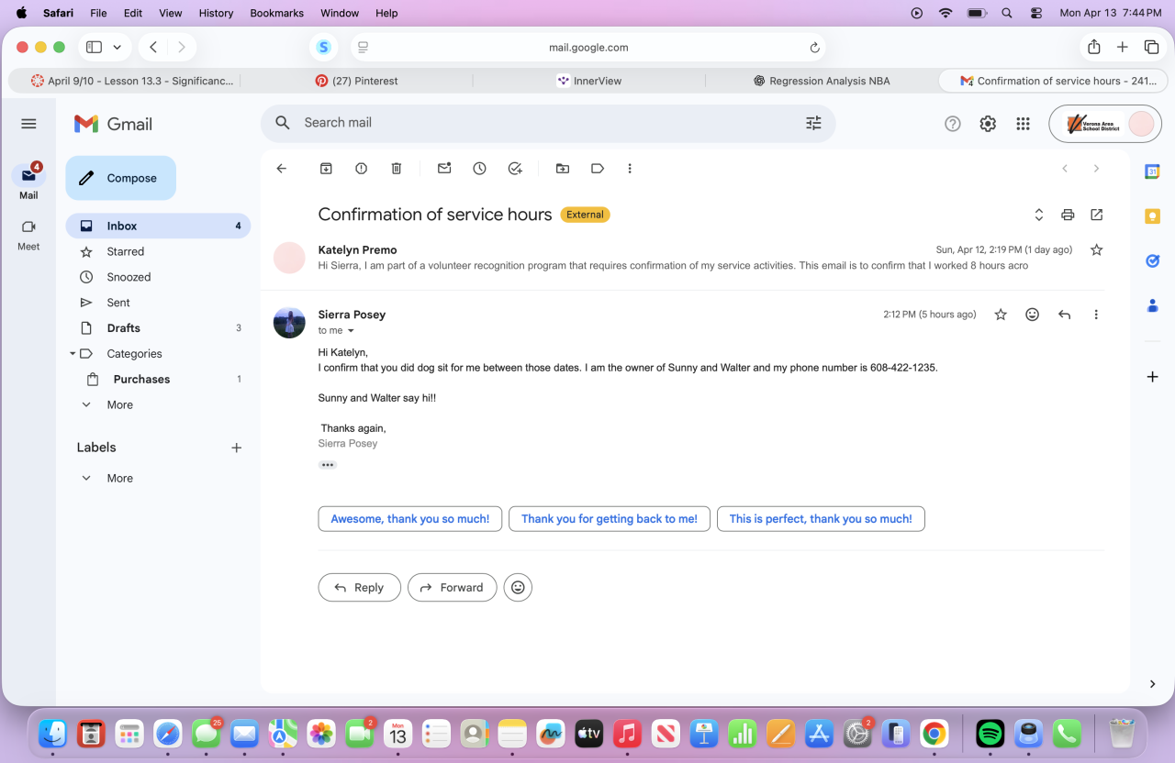
Task: Open Google Calendar side panel
Action: point(1152,171)
